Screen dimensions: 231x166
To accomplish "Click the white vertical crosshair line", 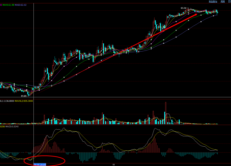I will tap(34, 58).
